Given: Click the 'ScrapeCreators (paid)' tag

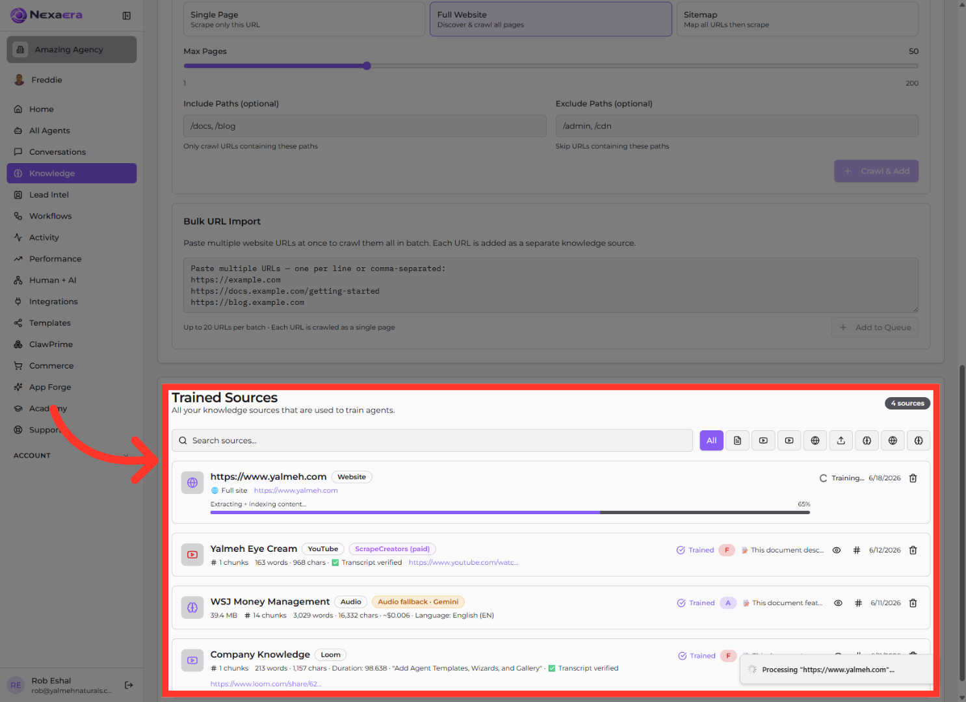Looking at the screenshot, I should pos(393,549).
